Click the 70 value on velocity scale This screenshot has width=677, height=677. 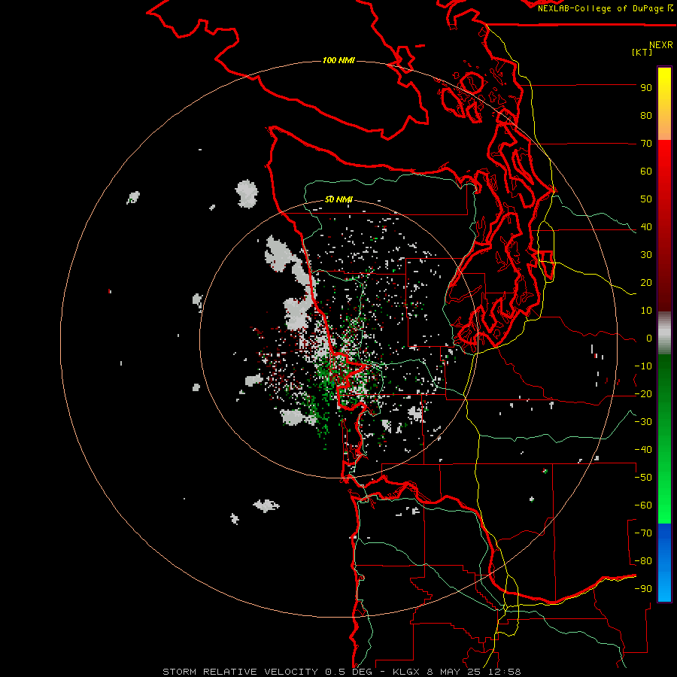pyautogui.click(x=646, y=144)
